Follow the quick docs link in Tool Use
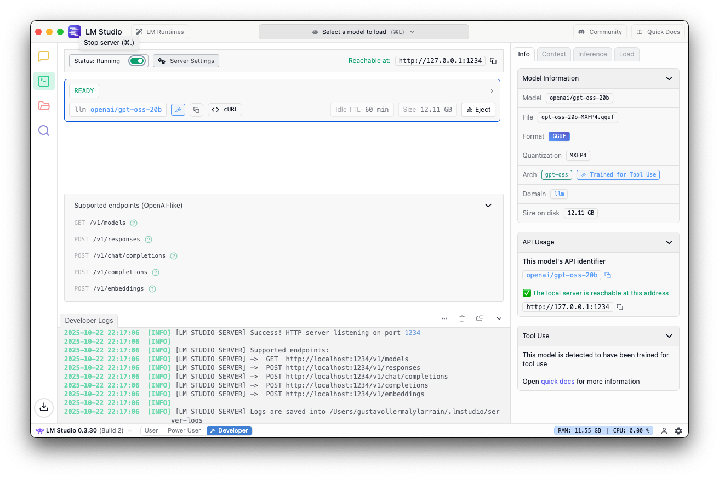The height and width of the screenshot is (478, 719). coord(558,382)
